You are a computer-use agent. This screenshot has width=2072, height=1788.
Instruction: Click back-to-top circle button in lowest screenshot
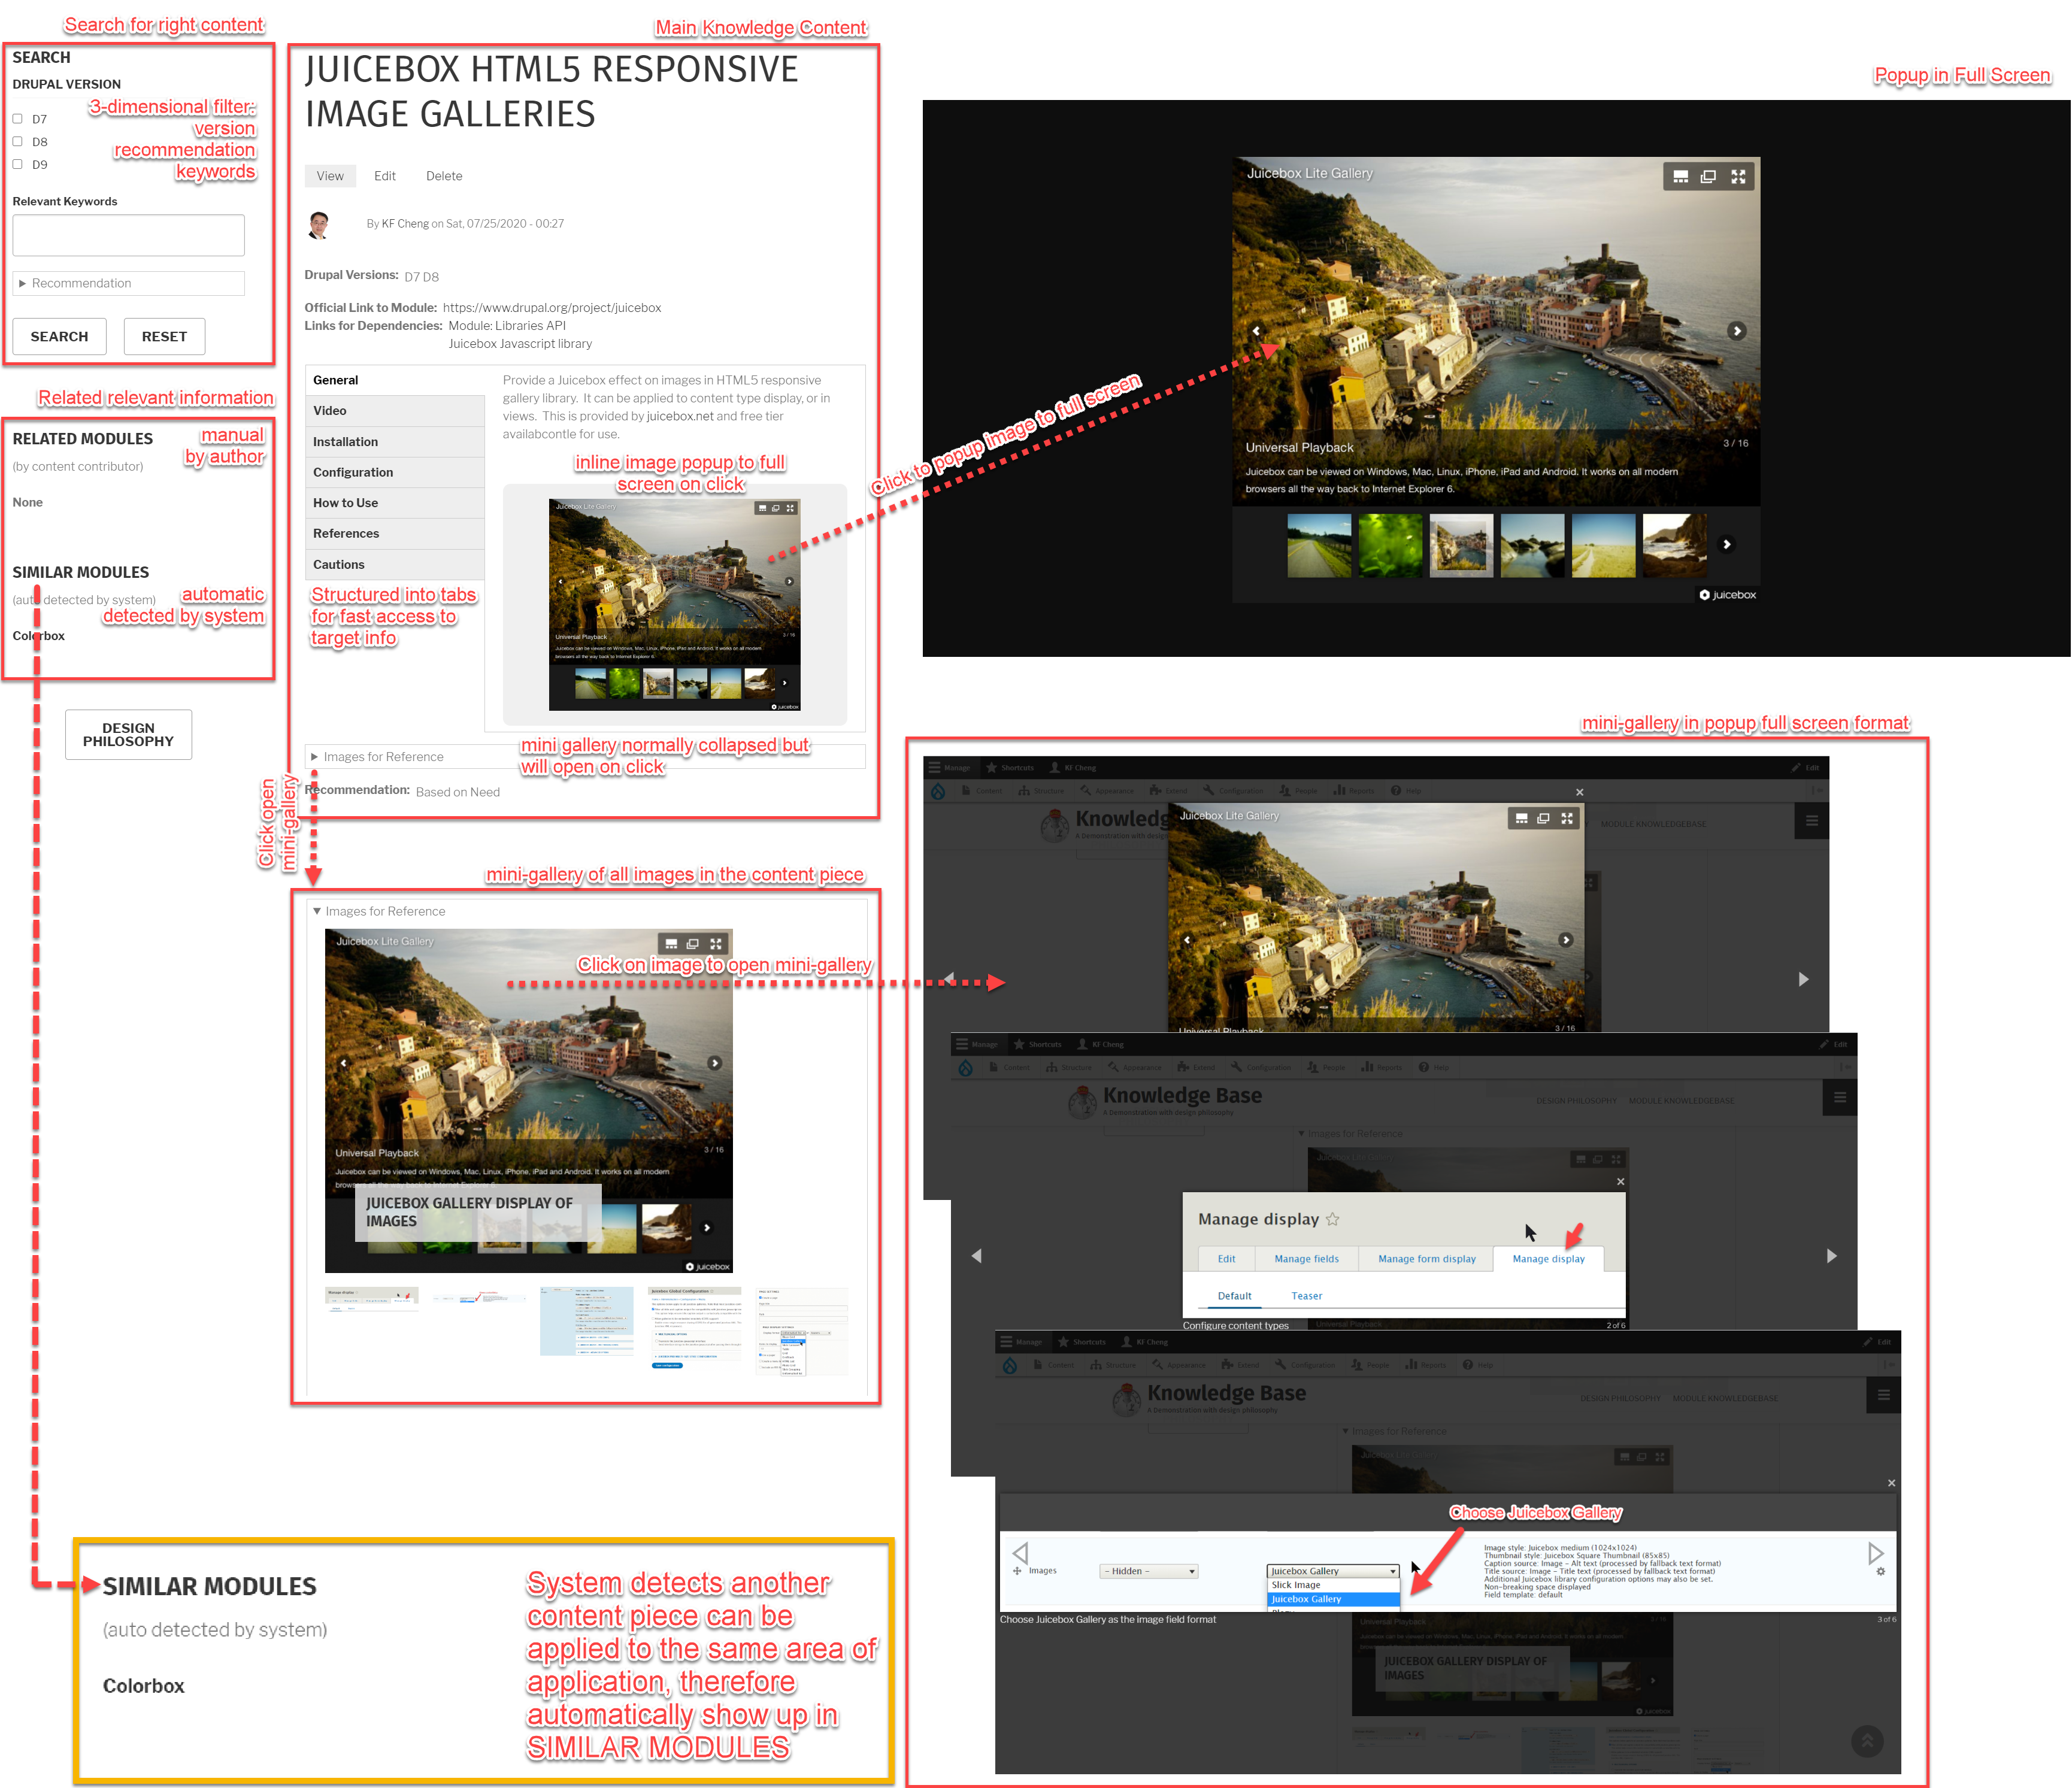[1867, 1741]
